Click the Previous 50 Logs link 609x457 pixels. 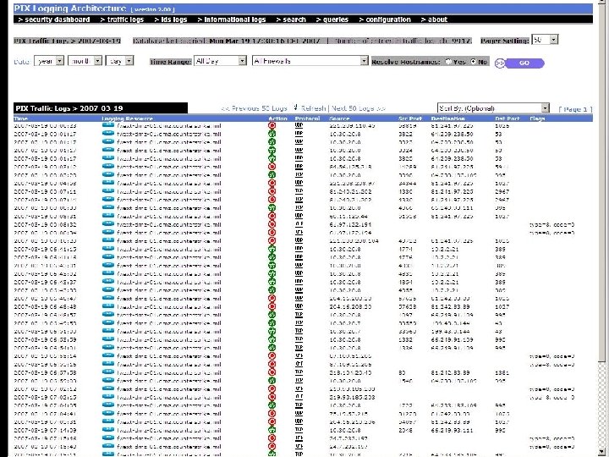coord(254,108)
